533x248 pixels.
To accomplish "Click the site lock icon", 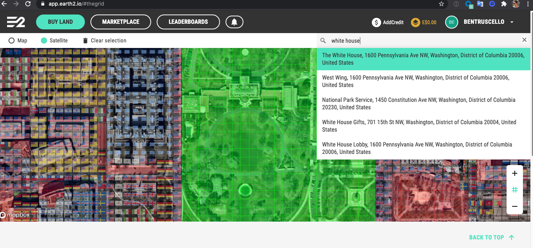I will (42, 4).
